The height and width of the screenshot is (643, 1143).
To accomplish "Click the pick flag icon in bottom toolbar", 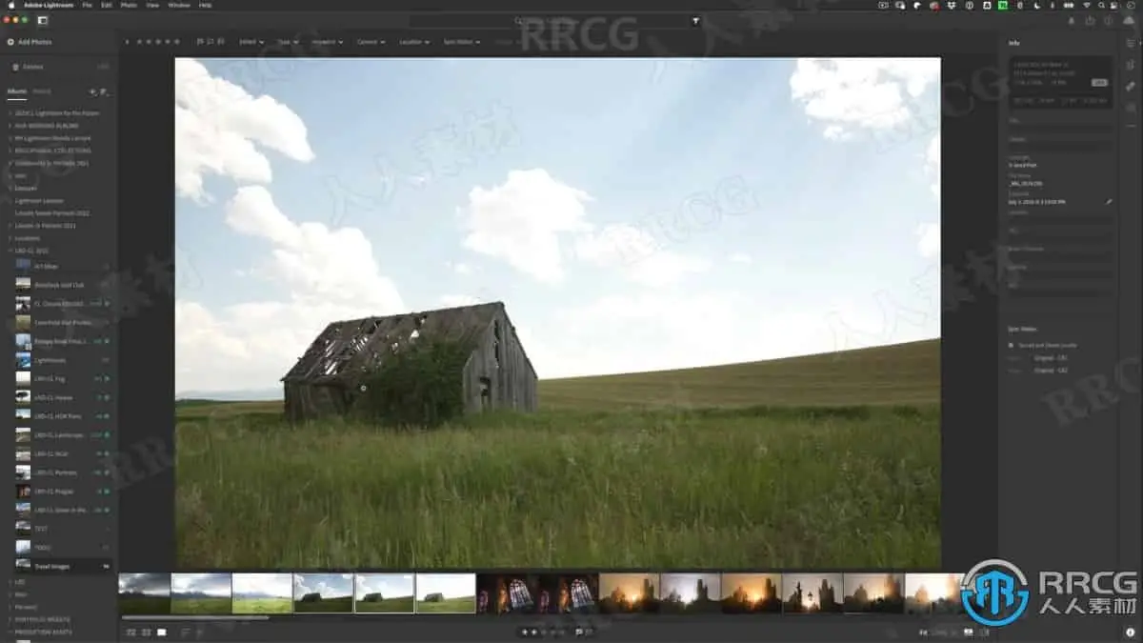I will tap(578, 632).
